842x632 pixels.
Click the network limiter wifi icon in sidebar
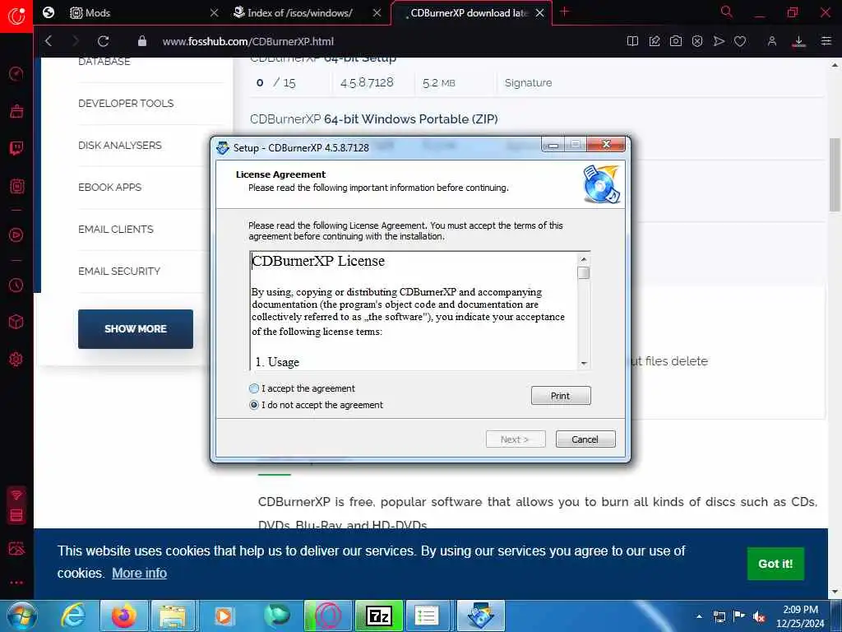[x=16, y=495]
